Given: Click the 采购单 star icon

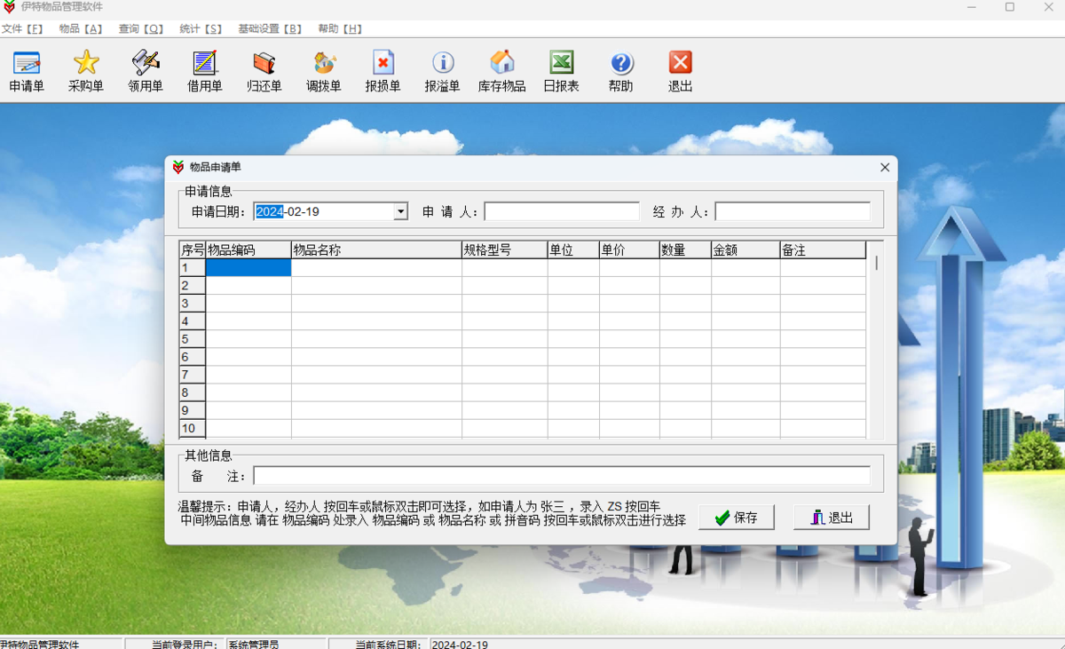Looking at the screenshot, I should pos(86,64).
